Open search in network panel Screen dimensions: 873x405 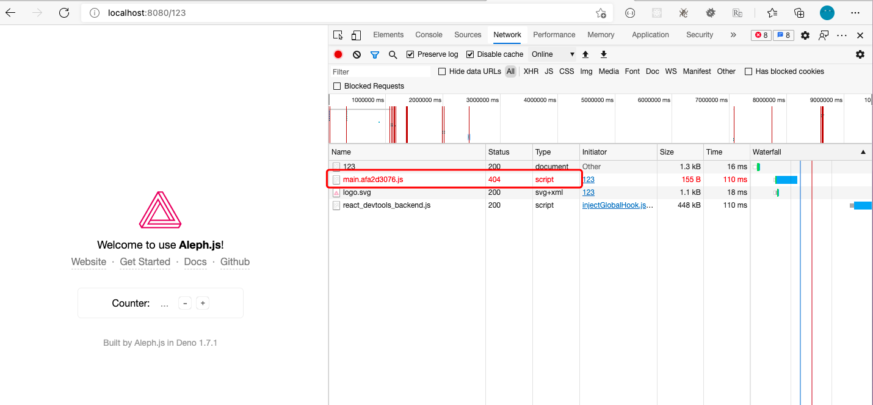[x=393, y=54]
